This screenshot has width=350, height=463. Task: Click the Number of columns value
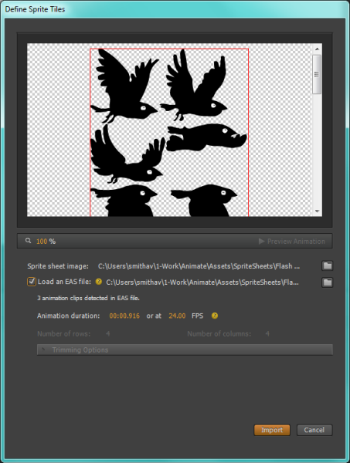(x=267, y=333)
